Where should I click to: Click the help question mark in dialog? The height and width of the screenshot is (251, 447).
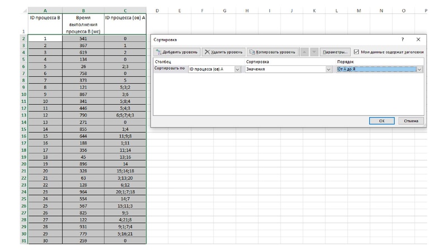click(x=402, y=40)
